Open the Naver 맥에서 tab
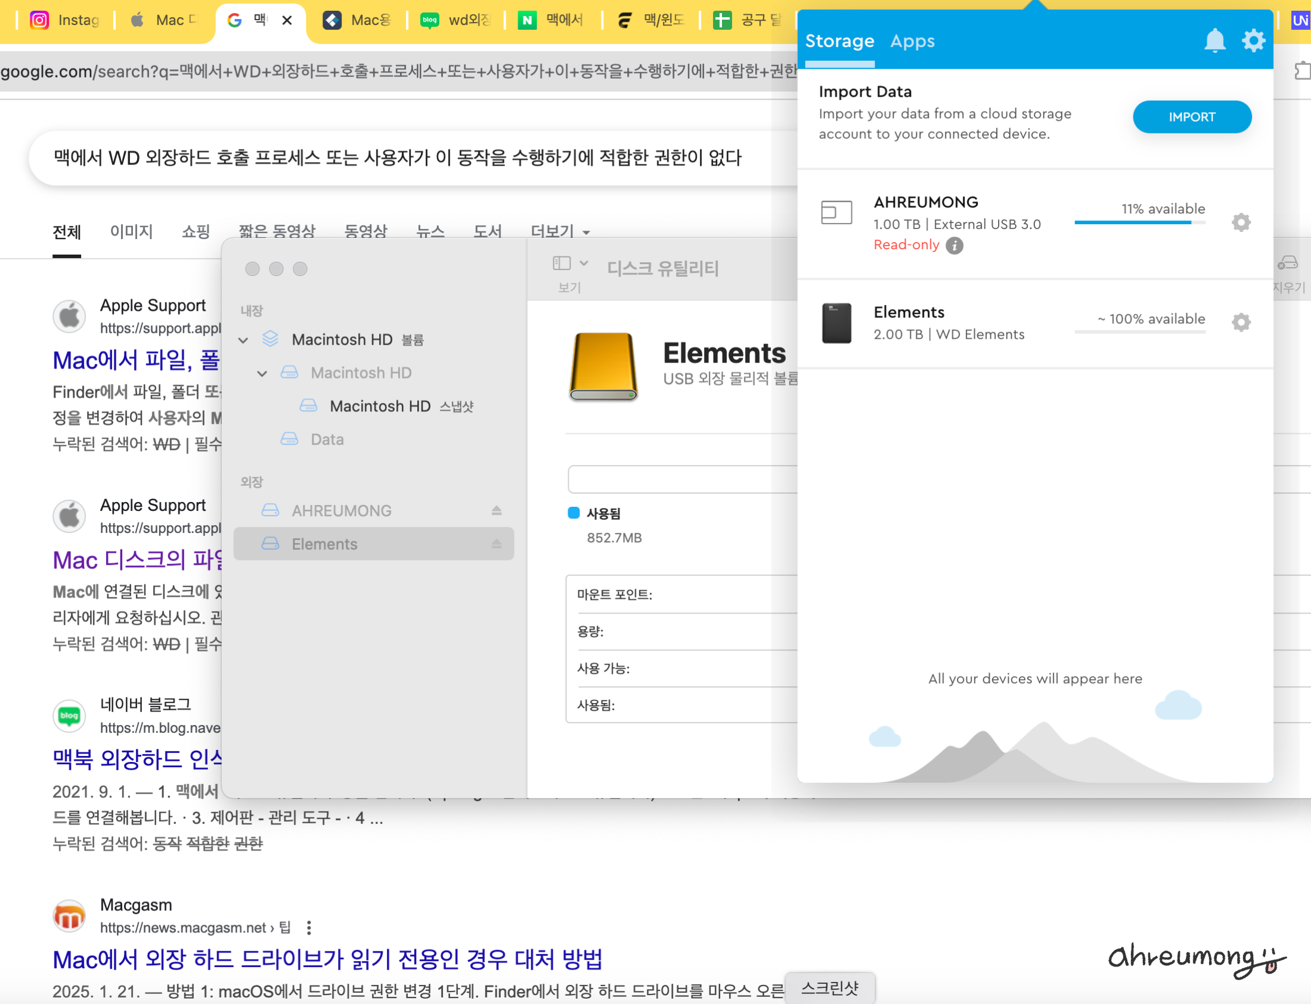Viewport: 1311px width, 1004px height. tap(551, 20)
